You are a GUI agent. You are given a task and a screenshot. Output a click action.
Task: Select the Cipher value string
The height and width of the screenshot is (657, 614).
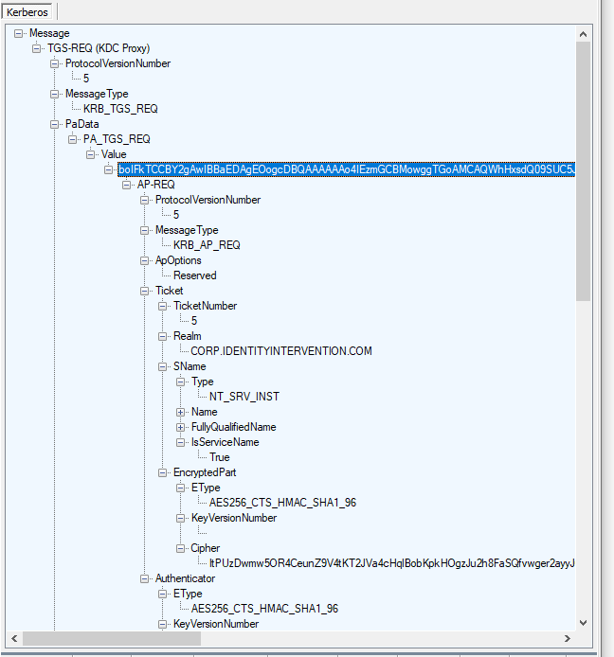click(392, 563)
